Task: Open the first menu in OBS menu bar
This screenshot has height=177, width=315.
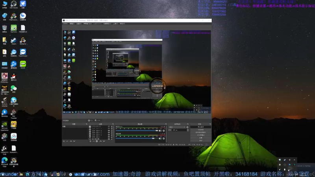Action: 65,24
